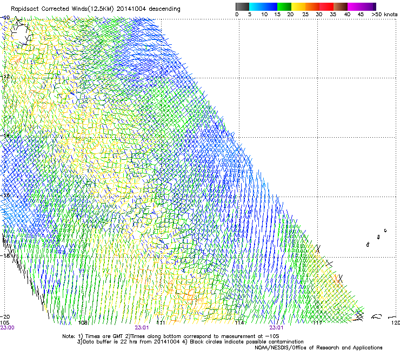Viewport: 400px width, 351px height.
Task: Click the dark purple 45–50 knots color segment
Action: tap(369, 6)
